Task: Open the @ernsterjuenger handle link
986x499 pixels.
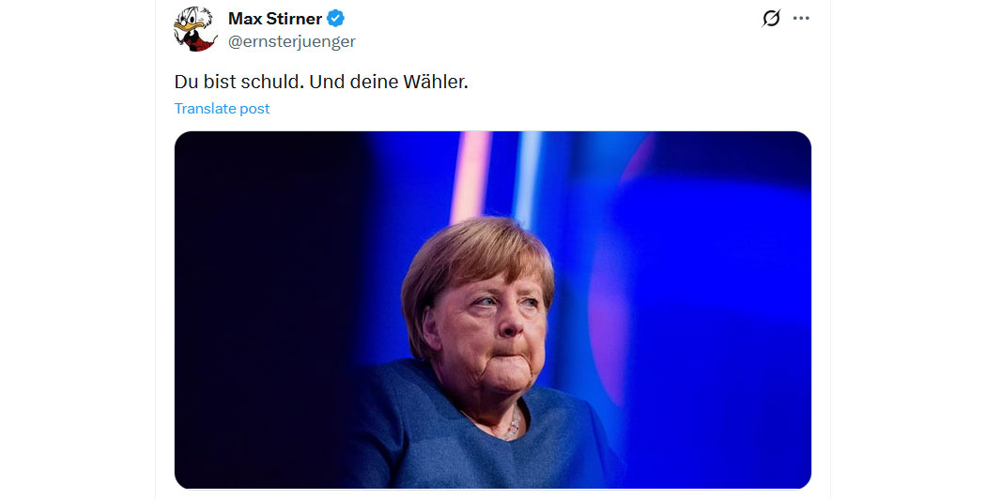Action: pos(292,42)
